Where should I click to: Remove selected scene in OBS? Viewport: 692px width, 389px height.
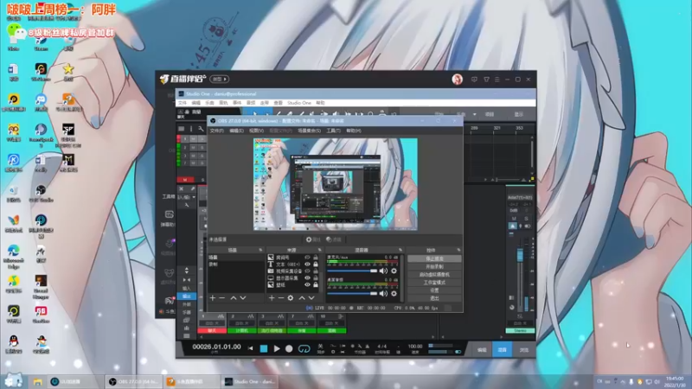coord(222,298)
